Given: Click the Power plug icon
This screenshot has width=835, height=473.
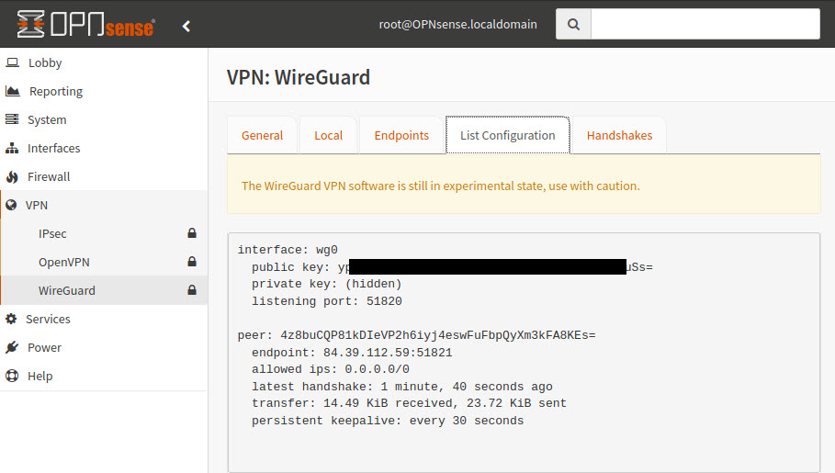Looking at the screenshot, I should click(12, 347).
